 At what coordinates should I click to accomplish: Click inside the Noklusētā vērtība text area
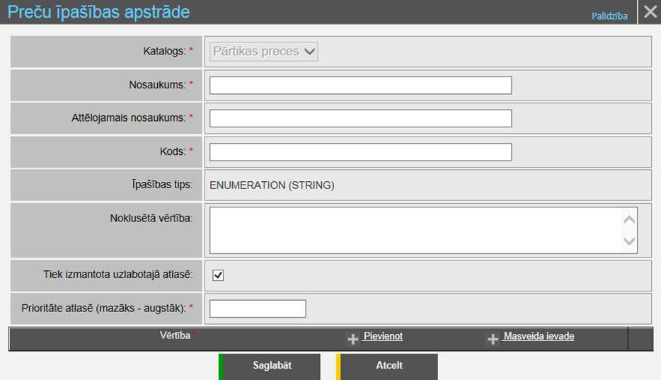pyautogui.click(x=414, y=230)
